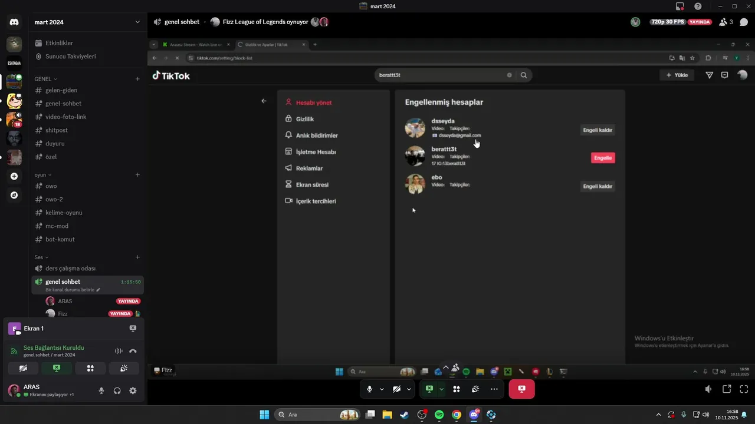Open the ESATAGAA server icon in sidebar
755x424 pixels.
coord(14,63)
